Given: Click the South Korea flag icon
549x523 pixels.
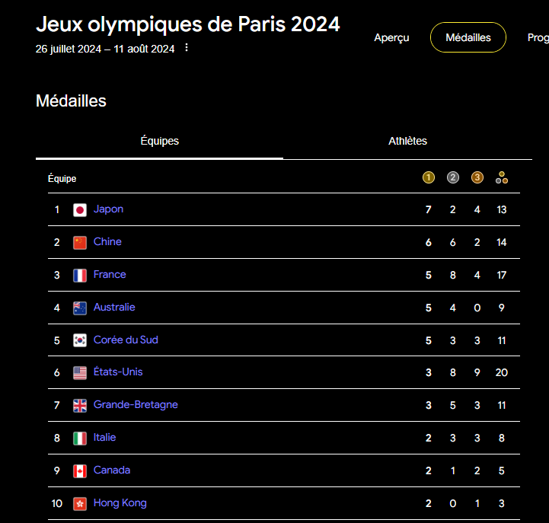Looking at the screenshot, I should coord(80,340).
